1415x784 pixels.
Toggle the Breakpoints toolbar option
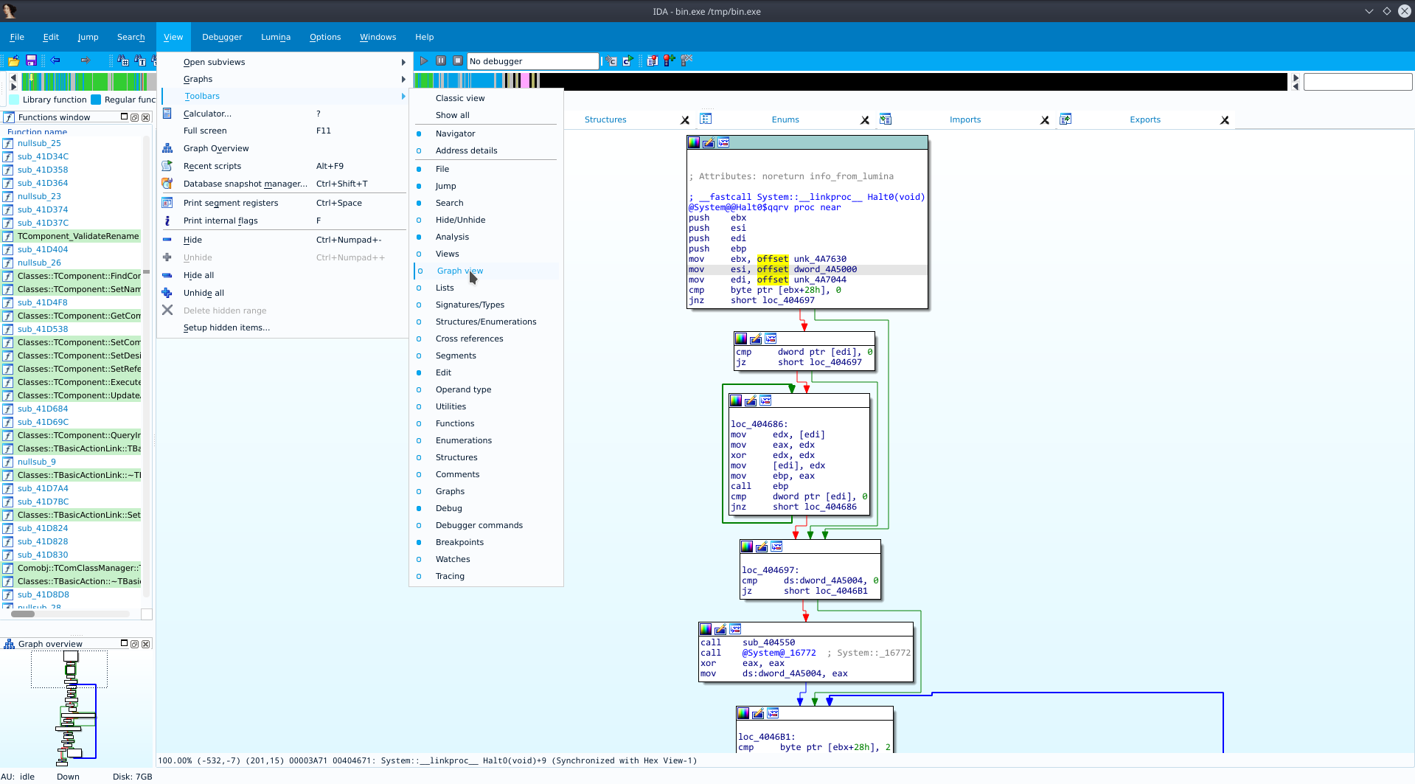[486, 542]
